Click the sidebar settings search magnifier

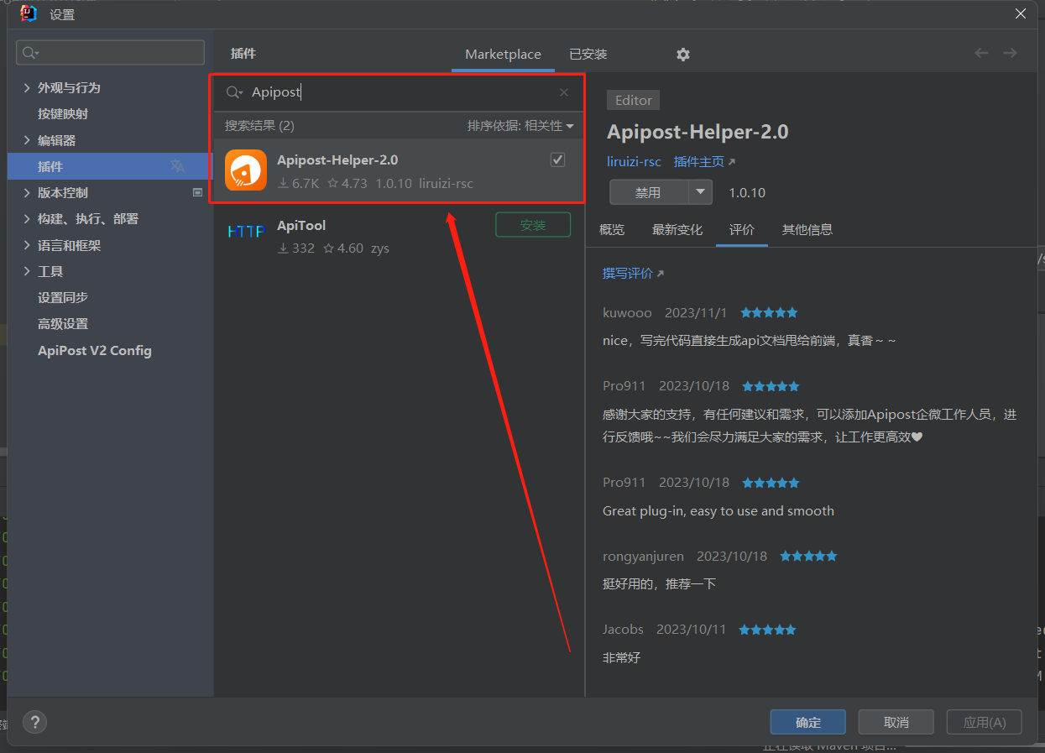(30, 53)
